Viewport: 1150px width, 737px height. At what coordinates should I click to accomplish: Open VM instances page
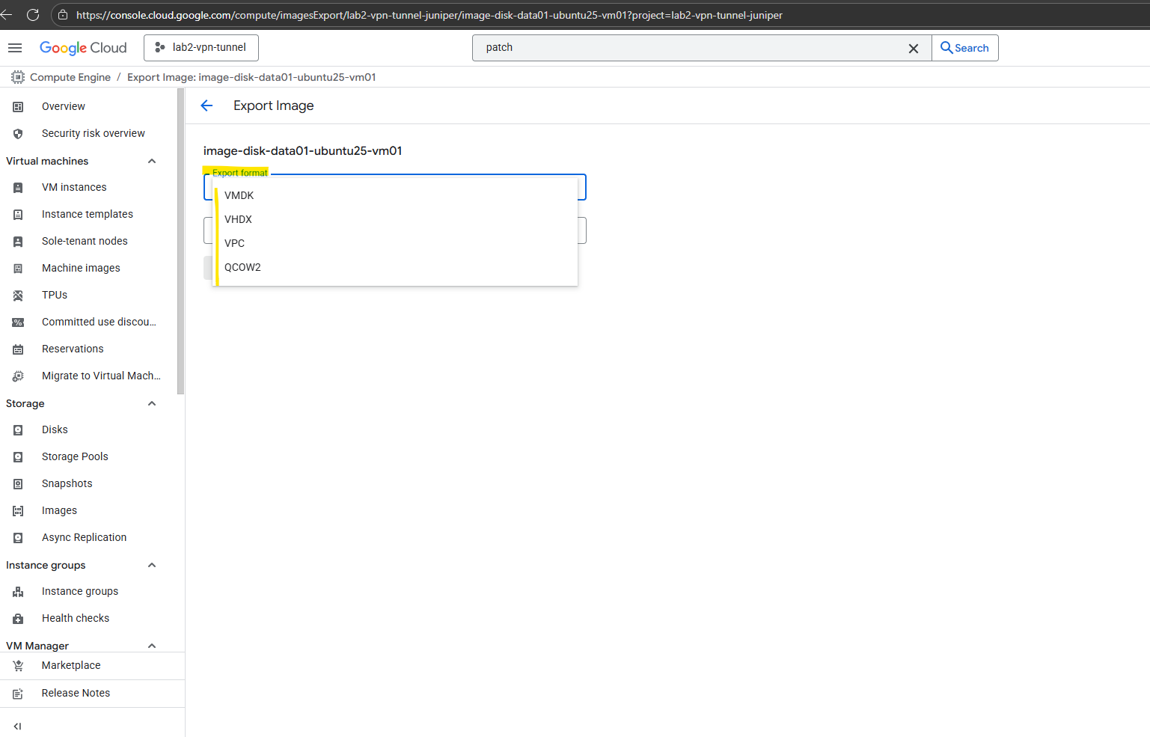point(74,187)
